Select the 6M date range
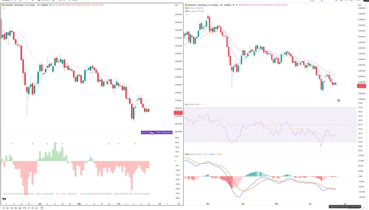Screen dimensions: 369x210 20,208
